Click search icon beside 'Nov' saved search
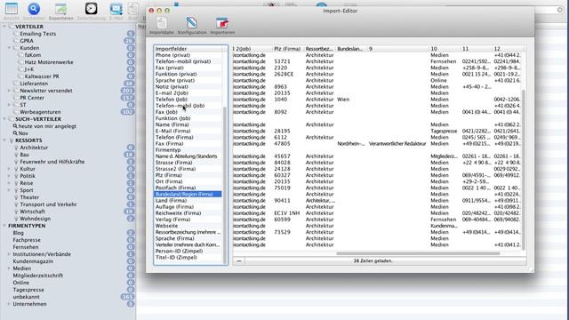Image resolution: width=569 pixels, height=320 pixels. tap(15, 133)
